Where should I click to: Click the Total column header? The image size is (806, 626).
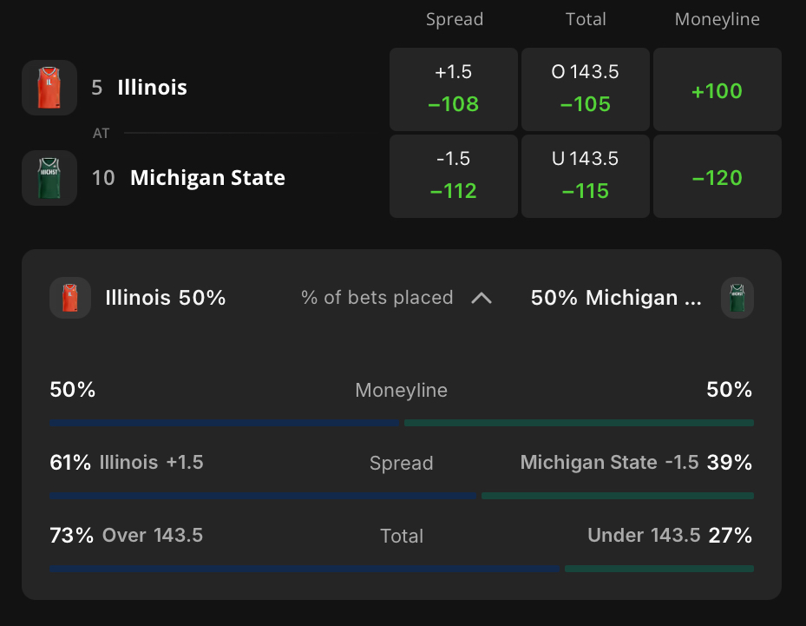[586, 19]
